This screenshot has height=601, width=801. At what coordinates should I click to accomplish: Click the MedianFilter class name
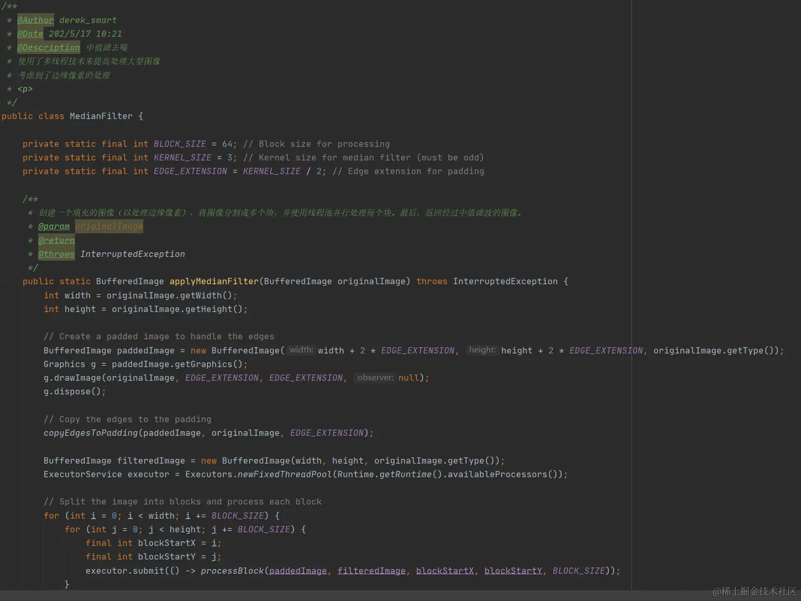101,116
